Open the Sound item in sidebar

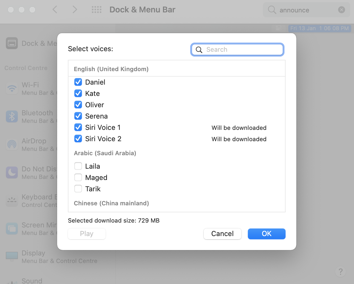pos(32,281)
